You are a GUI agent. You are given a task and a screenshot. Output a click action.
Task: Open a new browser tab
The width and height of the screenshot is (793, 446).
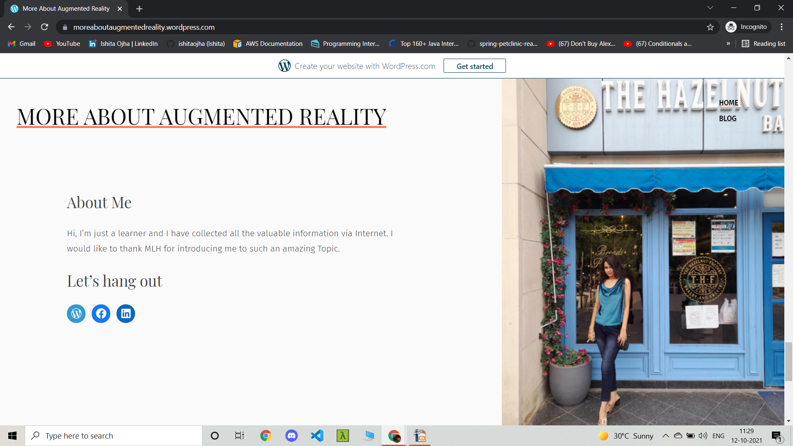tap(139, 9)
